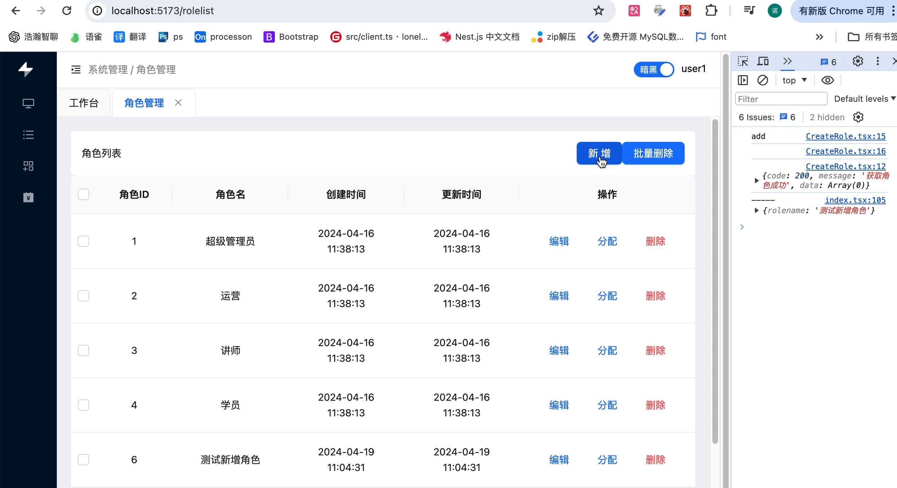Click the monitor icon in the sidebar
The height and width of the screenshot is (488, 897).
[x=28, y=104]
